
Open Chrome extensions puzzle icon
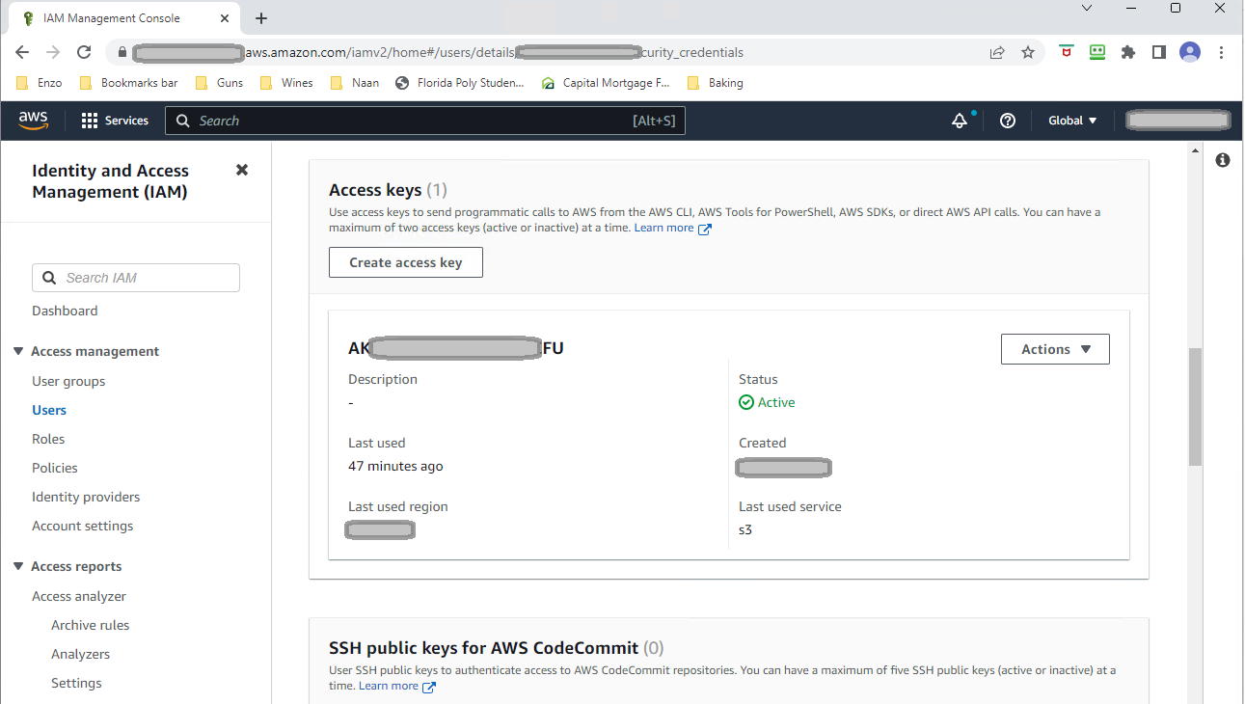pos(1128,52)
